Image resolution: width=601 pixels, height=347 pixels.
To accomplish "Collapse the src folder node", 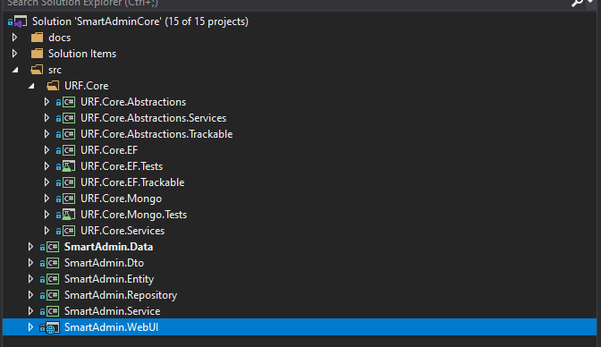I will (x=15, y=70).
